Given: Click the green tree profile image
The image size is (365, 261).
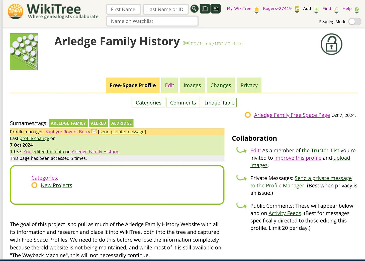Looking at the screenshot, I should [24, 52].
